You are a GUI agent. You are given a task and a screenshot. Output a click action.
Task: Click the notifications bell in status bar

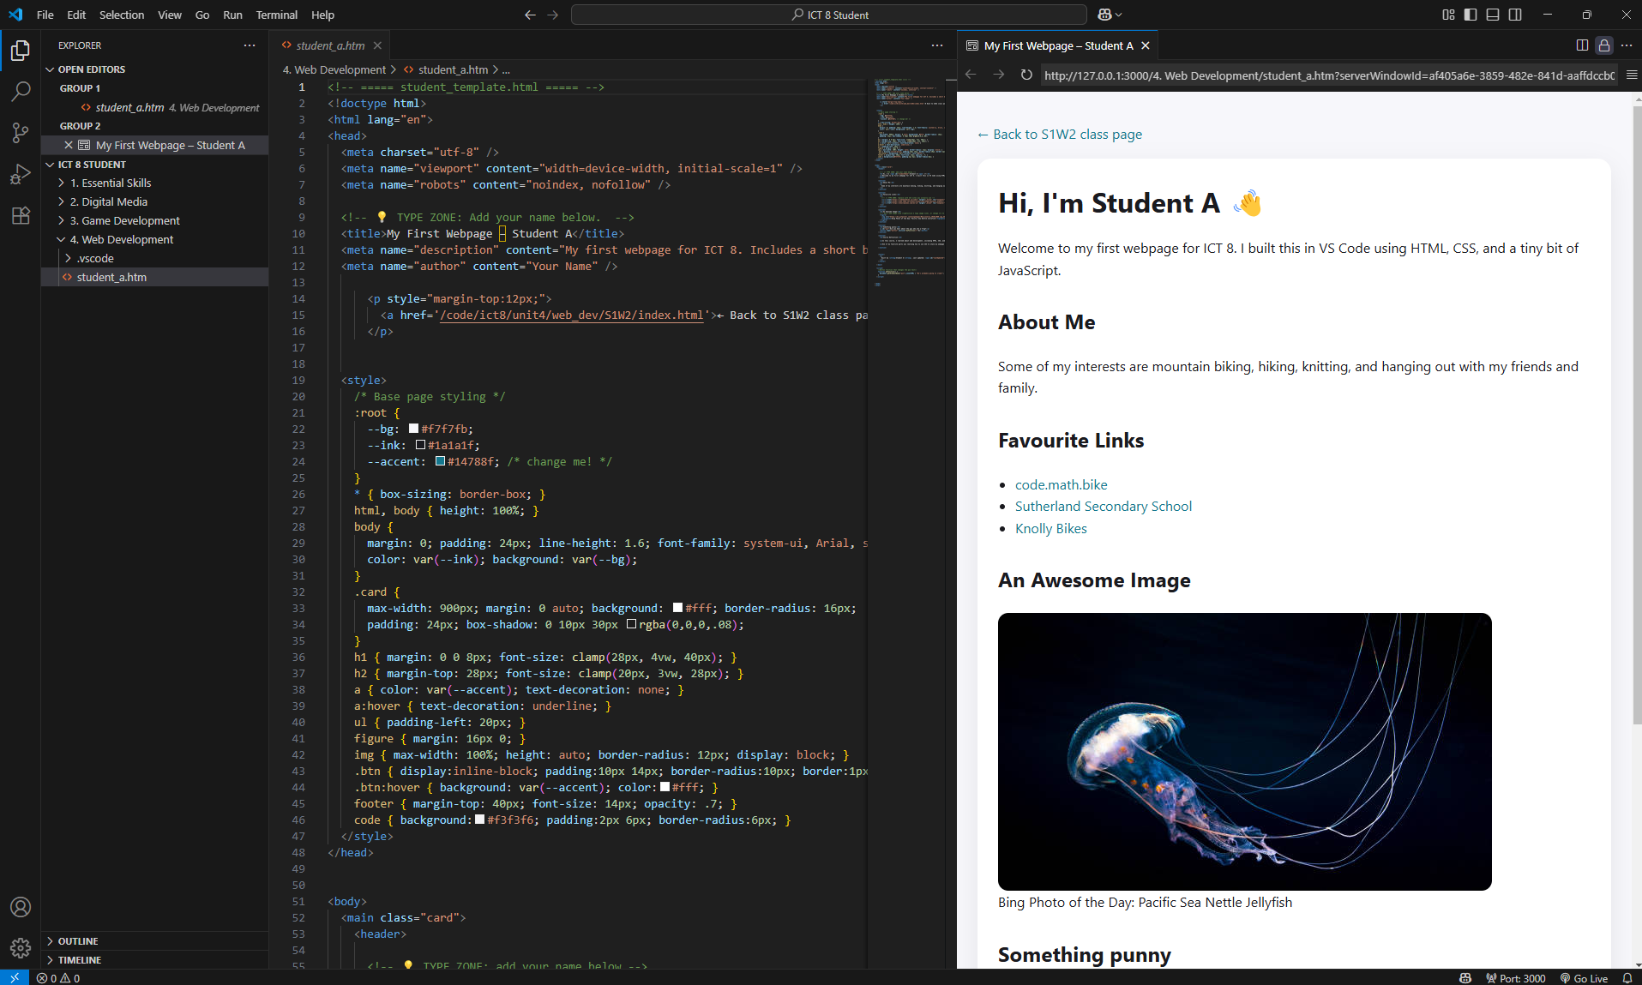[1627, 978]
